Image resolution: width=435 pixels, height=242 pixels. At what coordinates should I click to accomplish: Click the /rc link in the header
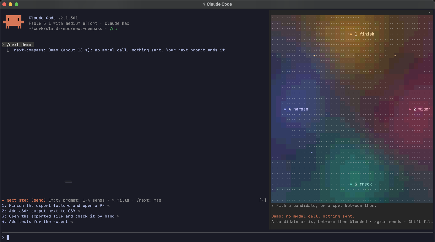pyautogui.click(x=113, y=29)
